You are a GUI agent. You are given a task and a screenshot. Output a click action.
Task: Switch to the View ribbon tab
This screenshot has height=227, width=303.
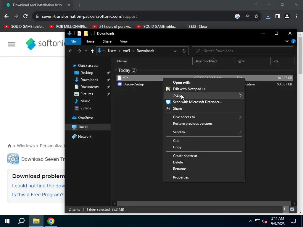pyautogui.click(x=124, y=41)
